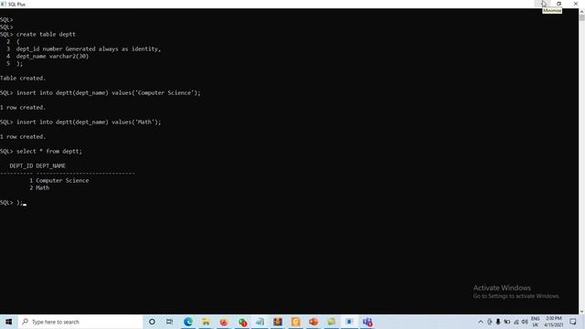Open Microsoft Teams taskbar icon
585x329 pixels.
click(367, 322)
